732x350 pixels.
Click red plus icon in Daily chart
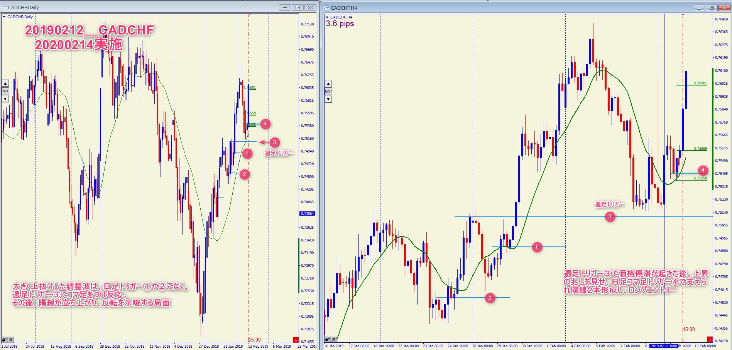pyautogui.click(x=296, y=340)
